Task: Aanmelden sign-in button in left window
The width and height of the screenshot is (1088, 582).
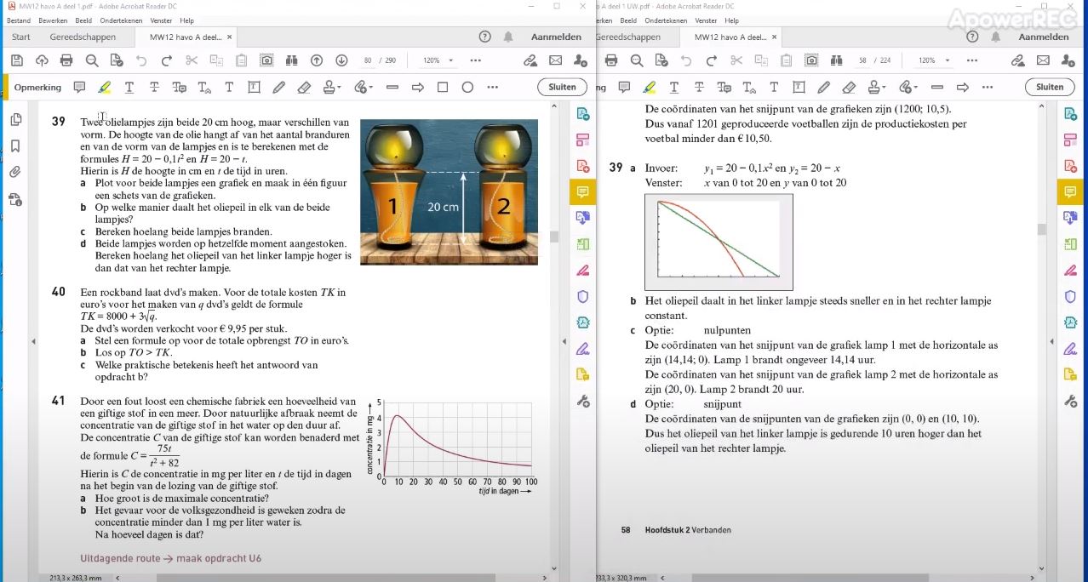Action: click(x=556, y=37)
